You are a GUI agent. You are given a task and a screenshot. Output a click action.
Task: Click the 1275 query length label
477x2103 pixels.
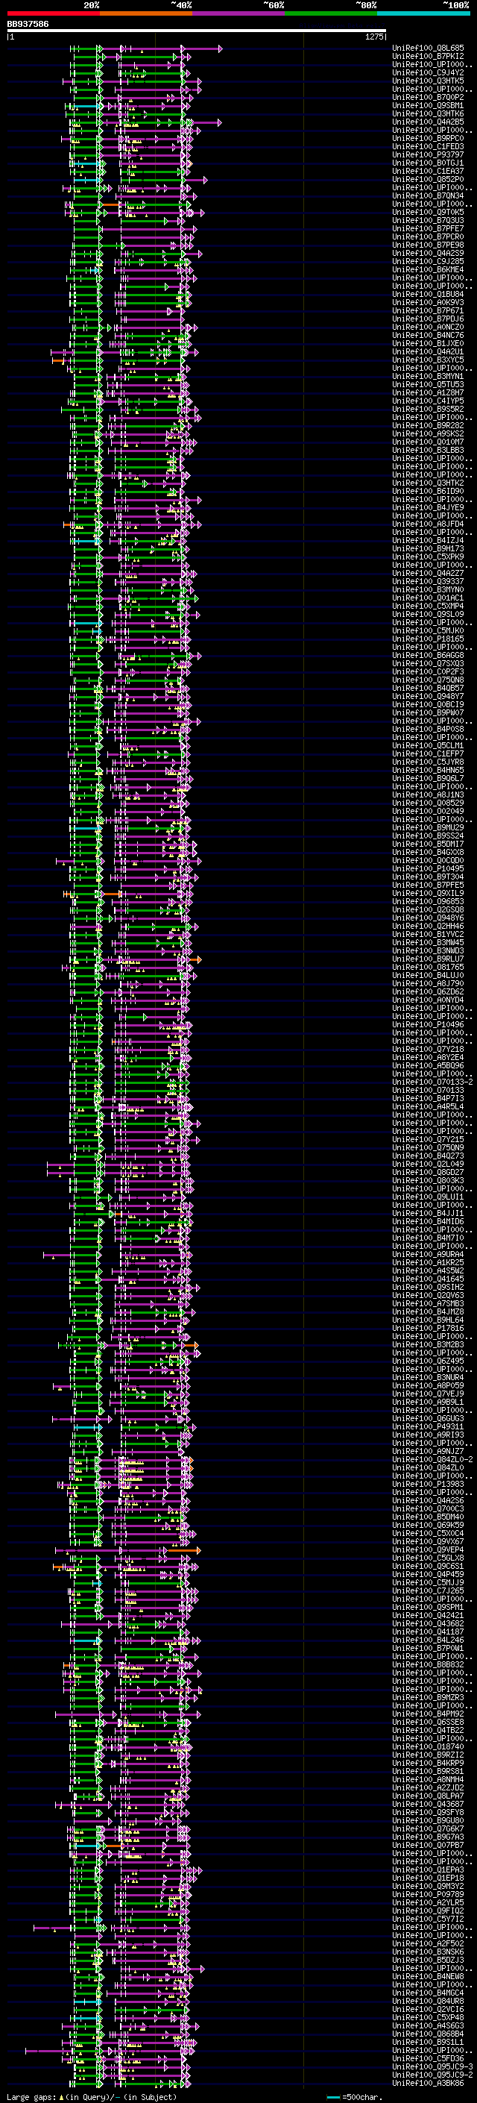pyautogui.click(x=374, y=37)
